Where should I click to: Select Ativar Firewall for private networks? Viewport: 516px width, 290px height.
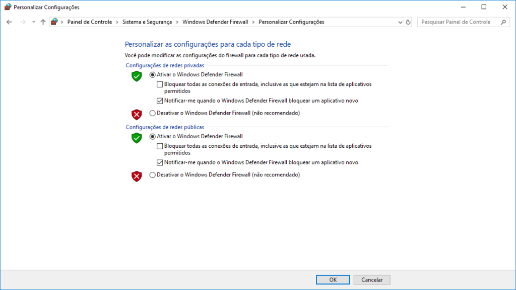pos(152,75)
